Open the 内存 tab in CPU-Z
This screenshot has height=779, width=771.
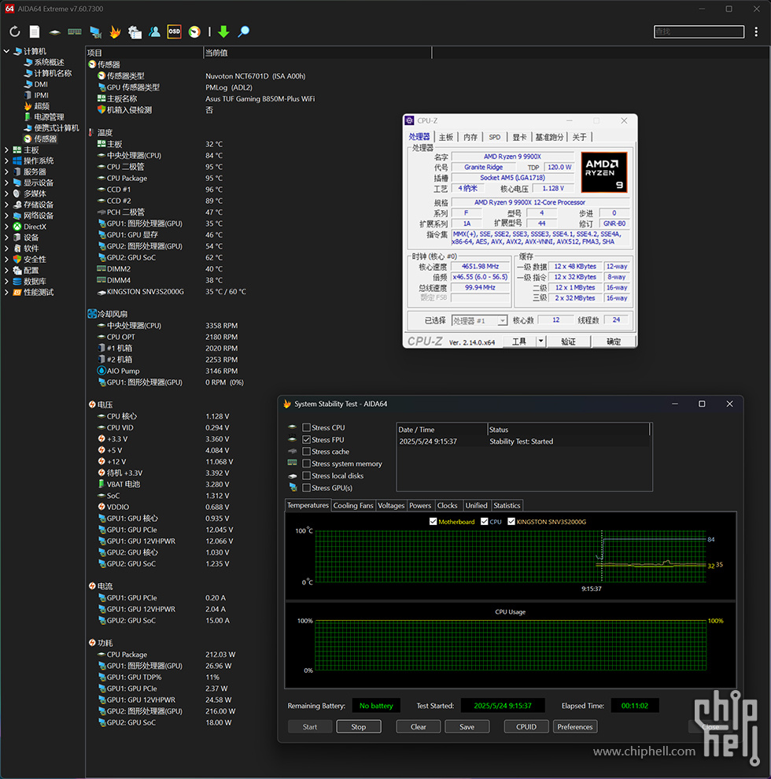tap(470, 137)
